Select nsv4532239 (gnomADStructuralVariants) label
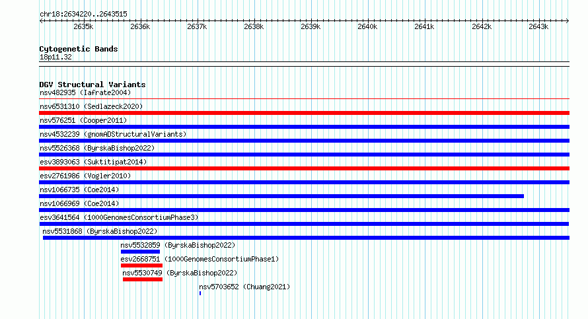The width and height of the screenshot is (588, 319). (113, 134)
